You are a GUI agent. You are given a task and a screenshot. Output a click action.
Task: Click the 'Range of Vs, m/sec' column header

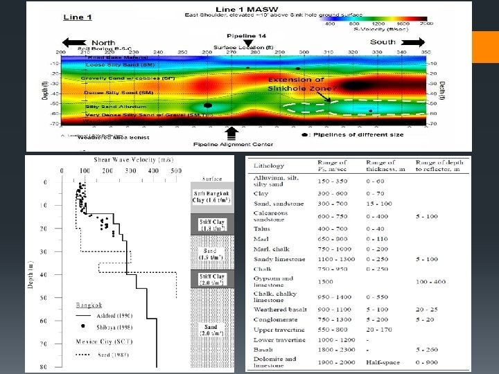tap(332, 166)
